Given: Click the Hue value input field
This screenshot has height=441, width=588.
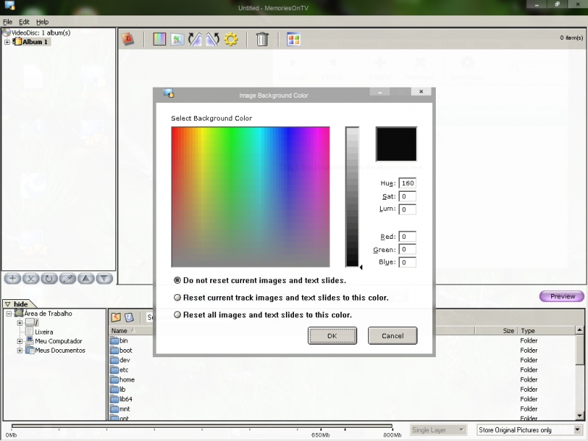Looking at the screenshot, I should click(407, 183).
